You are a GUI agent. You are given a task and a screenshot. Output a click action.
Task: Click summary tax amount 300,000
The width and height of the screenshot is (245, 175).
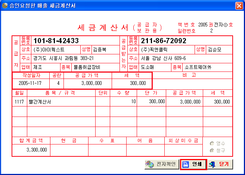point(138,83)
